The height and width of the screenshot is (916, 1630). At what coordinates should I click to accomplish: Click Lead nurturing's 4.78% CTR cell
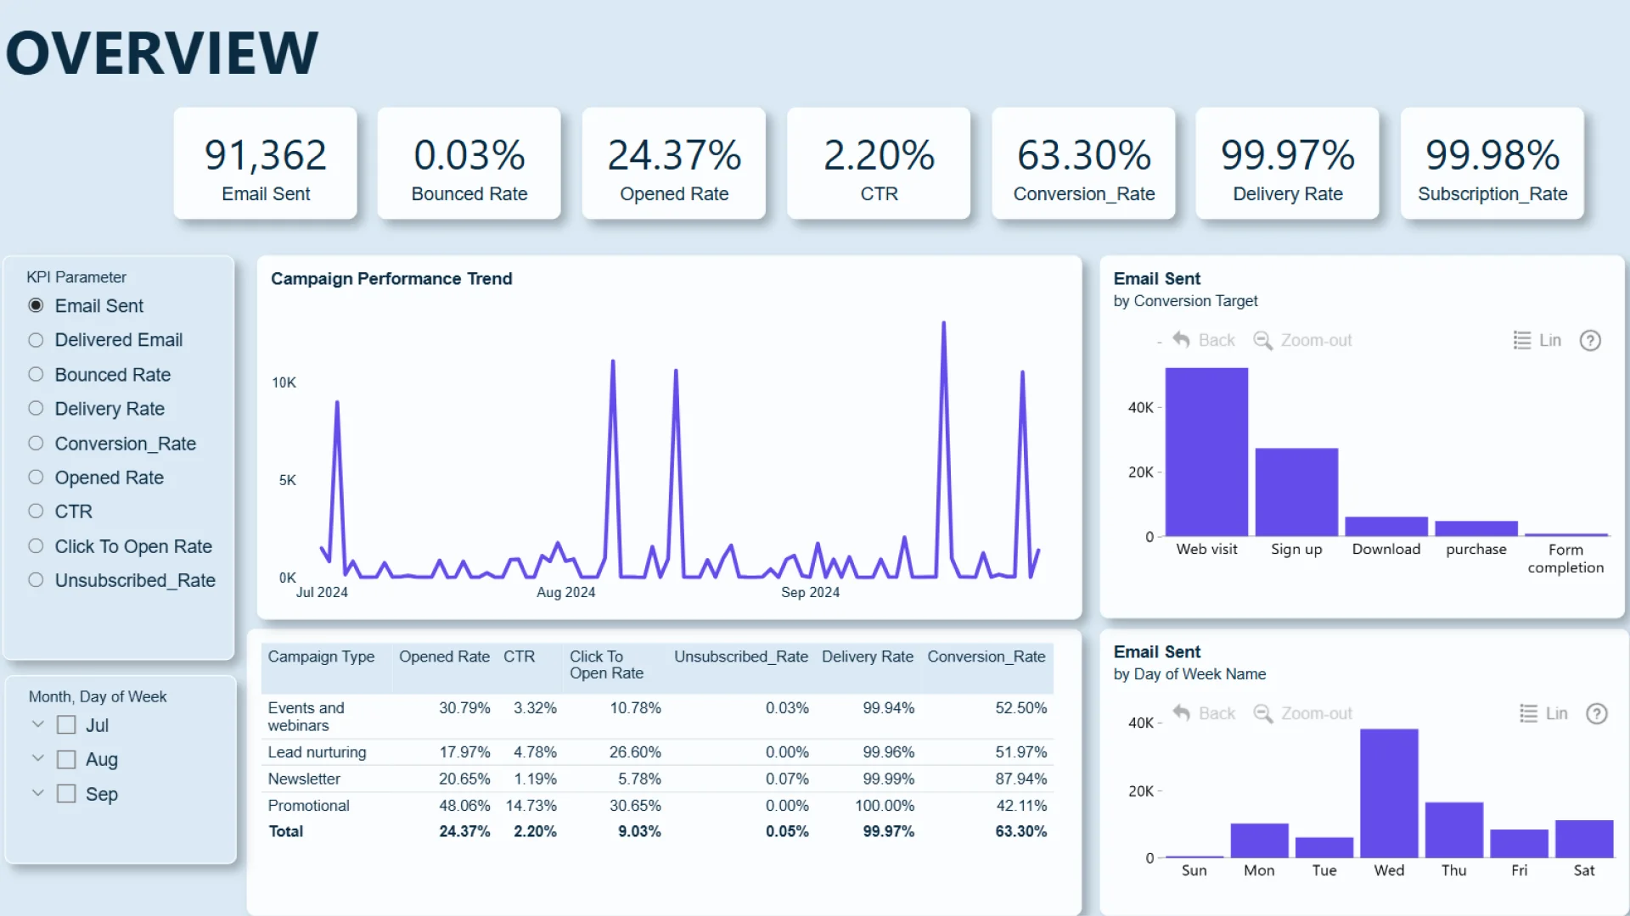click(x=535, y=752)
